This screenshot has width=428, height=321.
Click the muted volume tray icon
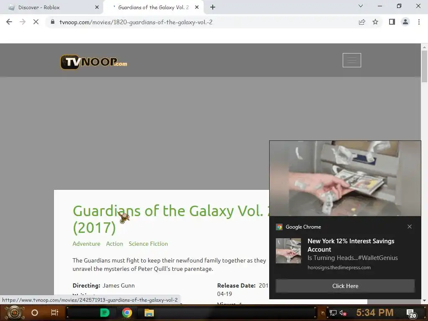(343, 313)
